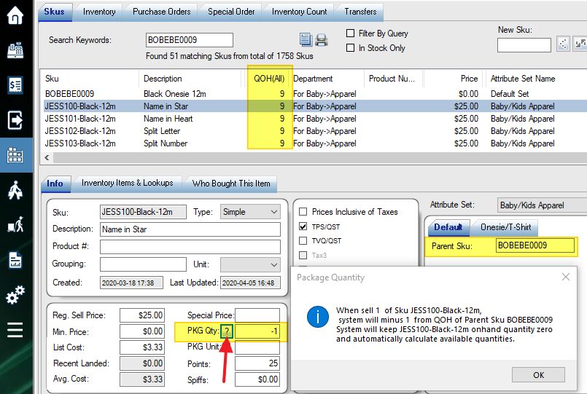Screen dimensions: 587x394
Task: Open the Purchase Orders tab
Action: 162,12
